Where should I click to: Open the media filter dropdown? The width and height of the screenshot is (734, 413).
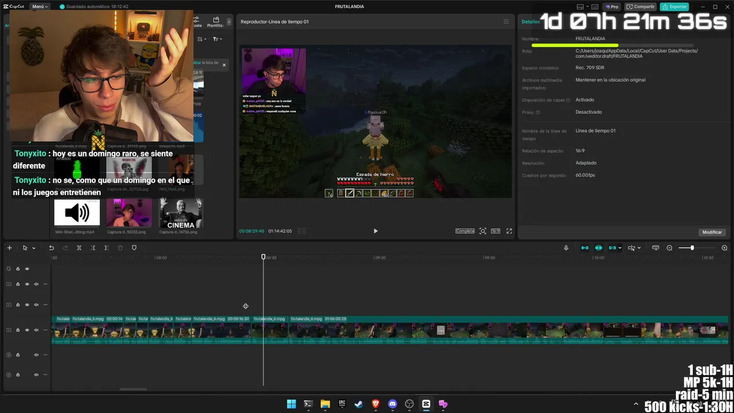[217, 39]
